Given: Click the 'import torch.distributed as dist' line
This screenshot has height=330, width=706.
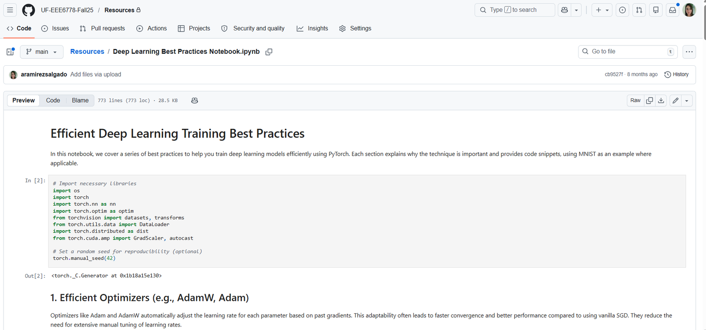Looking at the screenshot, I should pyautogui.click(x=101, y=231).
